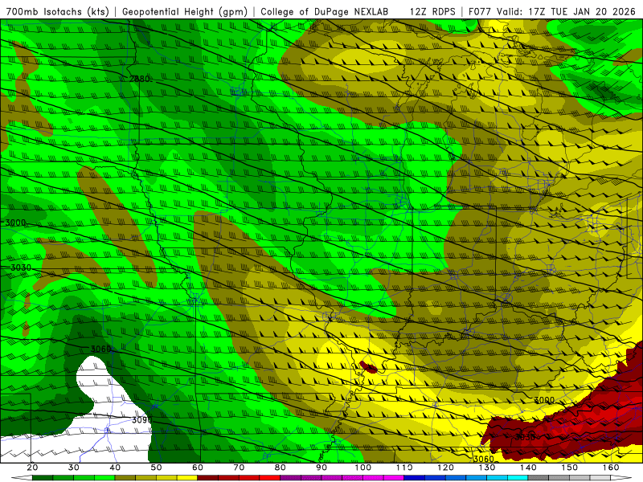
Task: Click the bright red segment of the color bar
Action: 270,478
